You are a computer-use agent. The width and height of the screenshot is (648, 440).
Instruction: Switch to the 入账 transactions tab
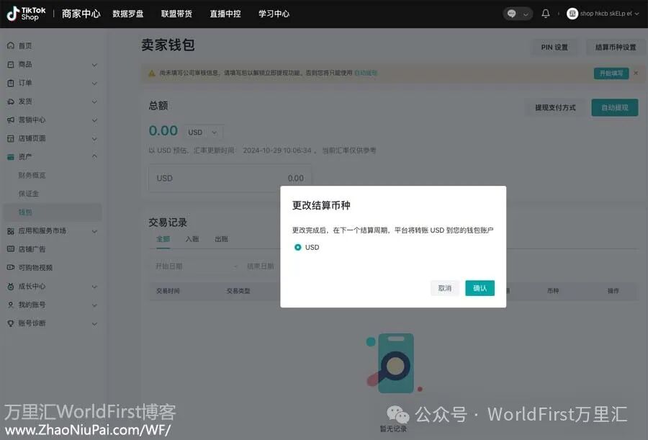[191, 238]
